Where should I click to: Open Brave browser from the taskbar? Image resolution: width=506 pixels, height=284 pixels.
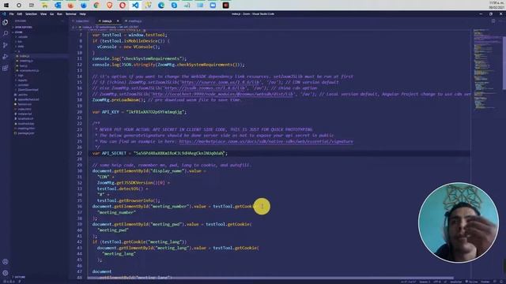[x=109, y=6]
